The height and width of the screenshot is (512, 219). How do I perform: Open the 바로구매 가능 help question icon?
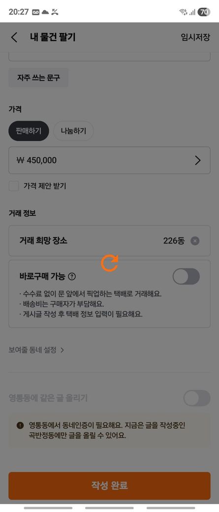pyautogui.click(x=72, y=277)
